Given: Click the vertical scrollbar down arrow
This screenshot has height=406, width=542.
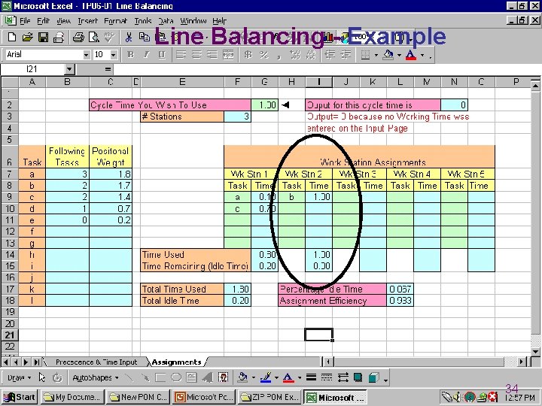Looking at the screenshot, I should point(535,351).
